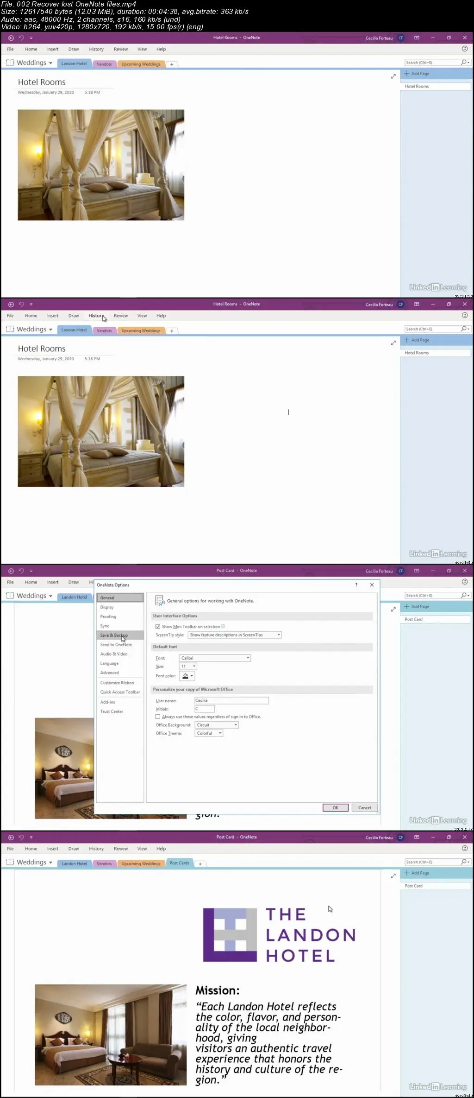Click Add Page in the window behind OneNote Options dialog
474x1098 pixels.
[x=417, y=607]
